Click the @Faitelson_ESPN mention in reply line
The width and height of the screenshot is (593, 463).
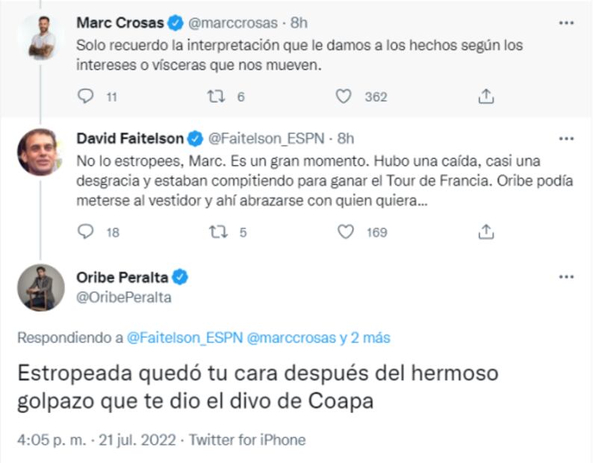tap(184, 338)
